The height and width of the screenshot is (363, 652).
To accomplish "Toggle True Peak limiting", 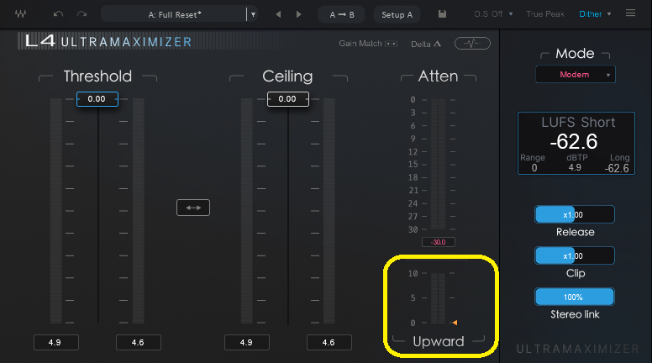I will [545, 14].
